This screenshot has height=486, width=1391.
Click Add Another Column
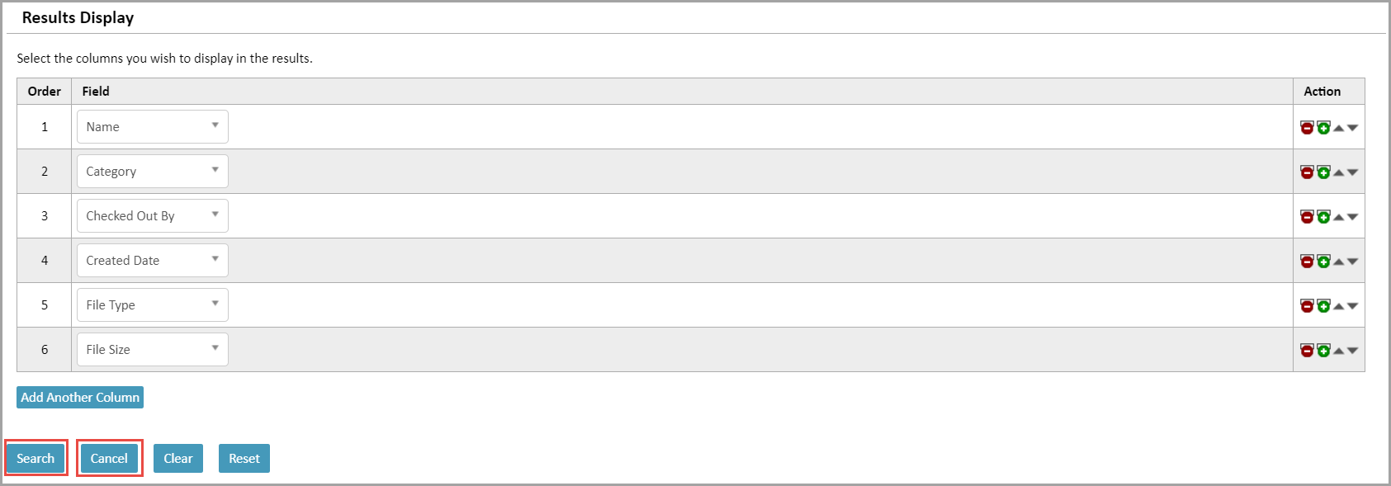79,397
